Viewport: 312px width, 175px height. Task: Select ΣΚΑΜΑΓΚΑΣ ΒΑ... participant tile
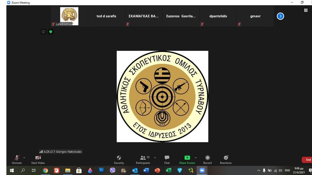click(x=143, y=16)
